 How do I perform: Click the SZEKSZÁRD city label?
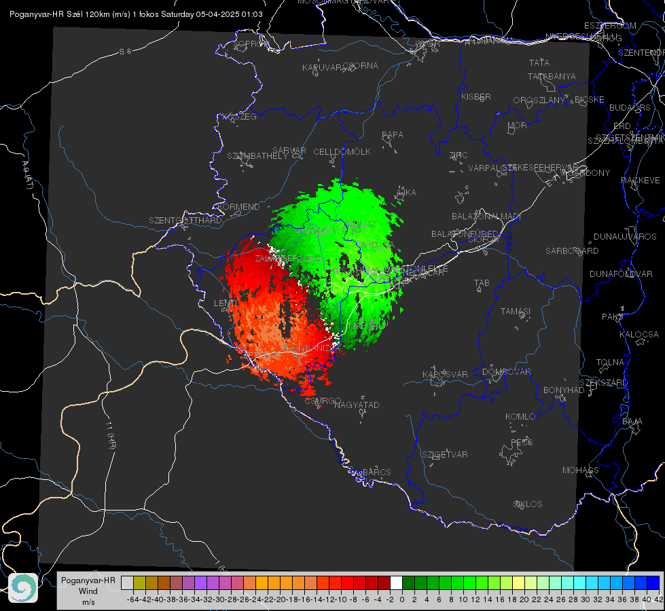coord(603,382)
